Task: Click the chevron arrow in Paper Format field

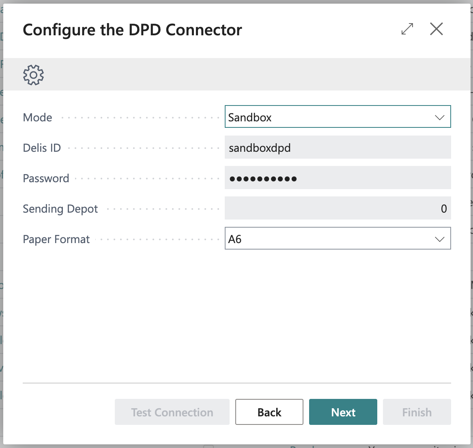Action: [x=440, y=239]
